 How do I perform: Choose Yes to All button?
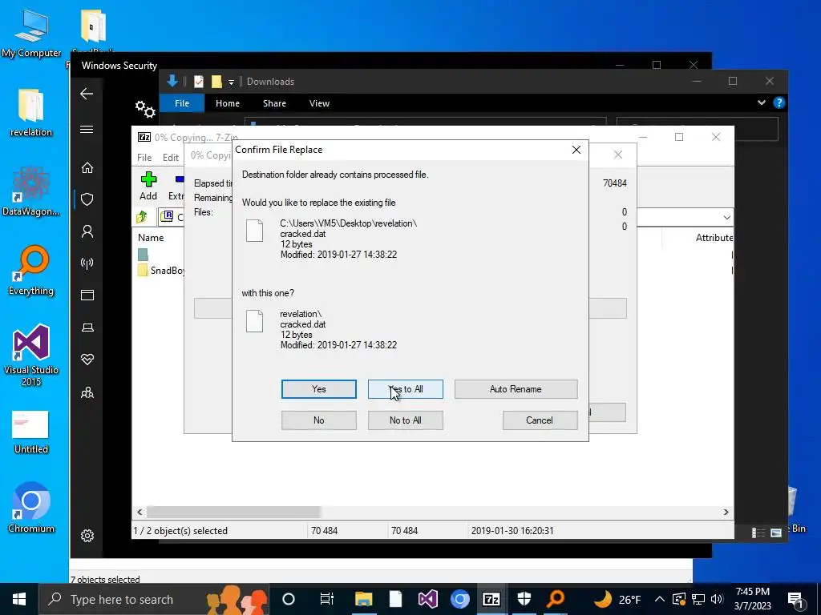[x=405, y=389]
